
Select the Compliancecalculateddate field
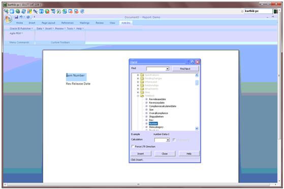163,106
